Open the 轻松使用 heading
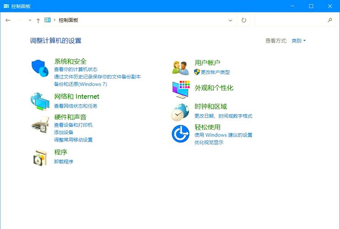Screen dimensions: 340x229 [x=207, y=127]
